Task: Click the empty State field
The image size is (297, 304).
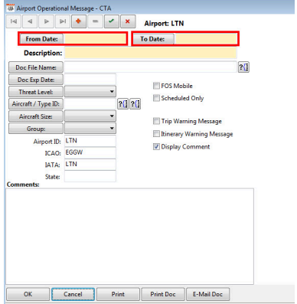Action: (90, 176)
